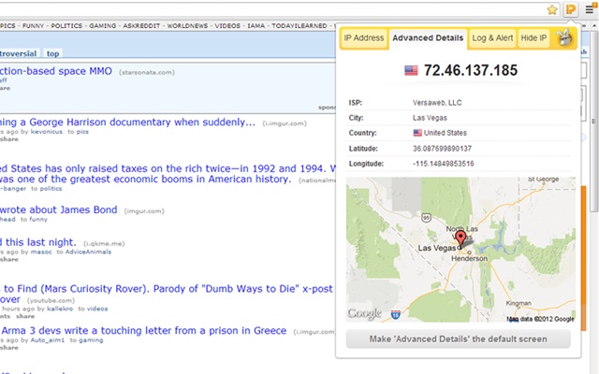The image size is (599, 374).
Task: Click the Google logo on the map
Action: 364,314
